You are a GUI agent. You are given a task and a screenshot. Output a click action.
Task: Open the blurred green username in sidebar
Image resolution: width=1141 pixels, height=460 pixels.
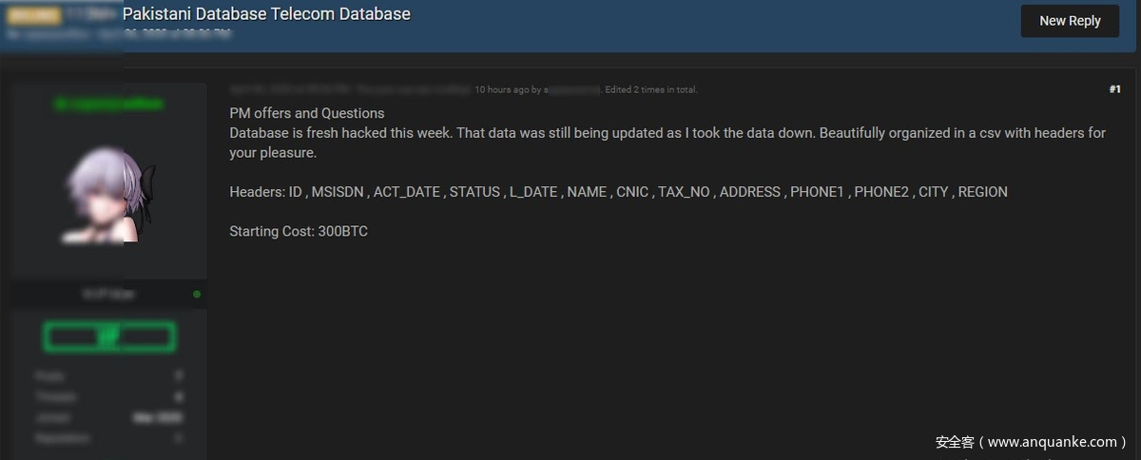tap(108, 104)
